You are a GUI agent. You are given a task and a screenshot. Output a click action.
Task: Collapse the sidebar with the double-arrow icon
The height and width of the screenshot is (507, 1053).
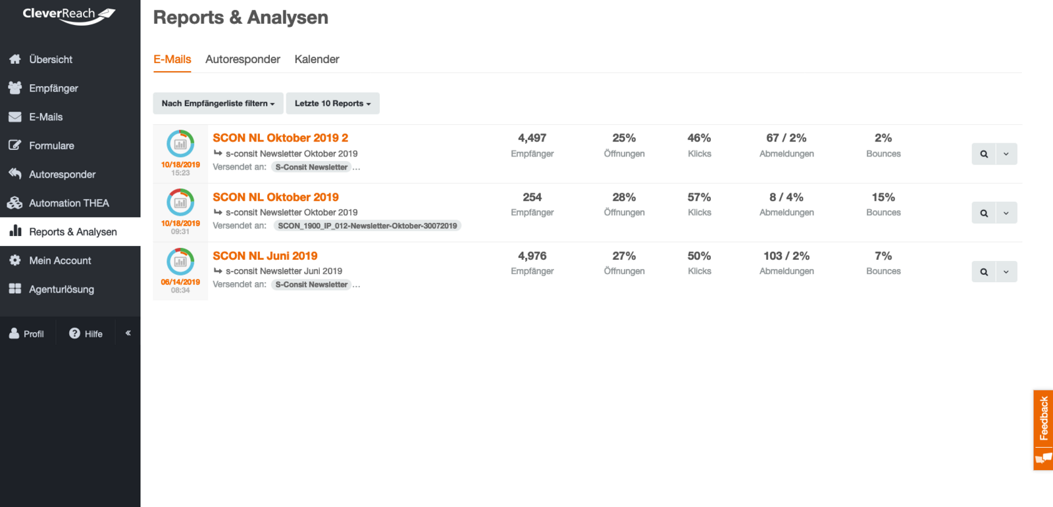click(x=128, y=333)
